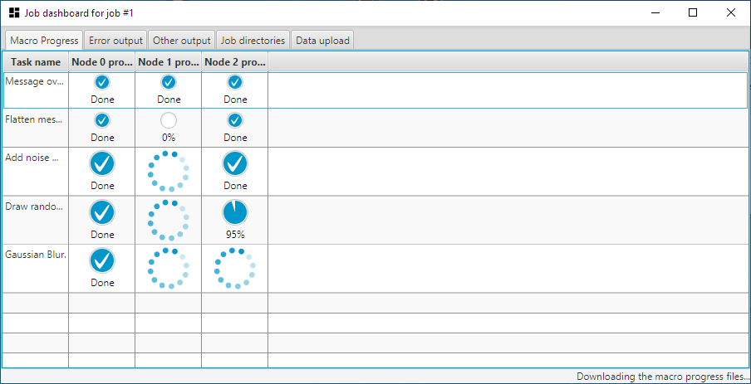Click the Done checkmark for Message overlay Node 0
The image size is (751, 384).
pyautogui.click(x=101, y=82)
